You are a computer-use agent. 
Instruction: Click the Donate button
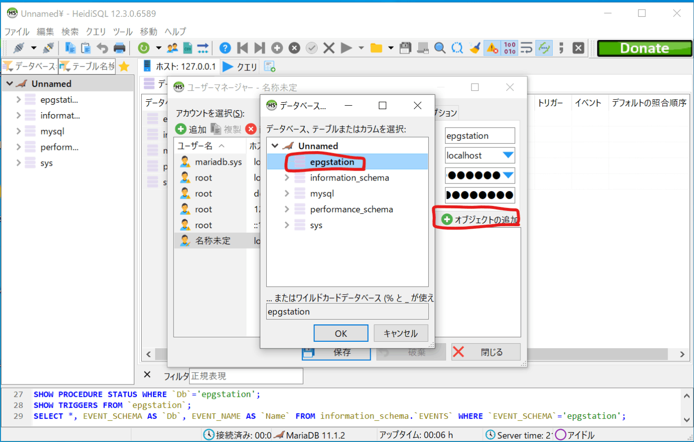tap(644, 48)
